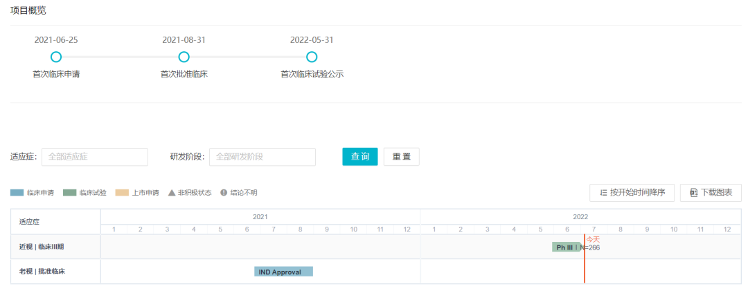748x291 pixels.
Task: Toggle the blue 临床申请 legend swatch
Action: (x=17, y=193)
